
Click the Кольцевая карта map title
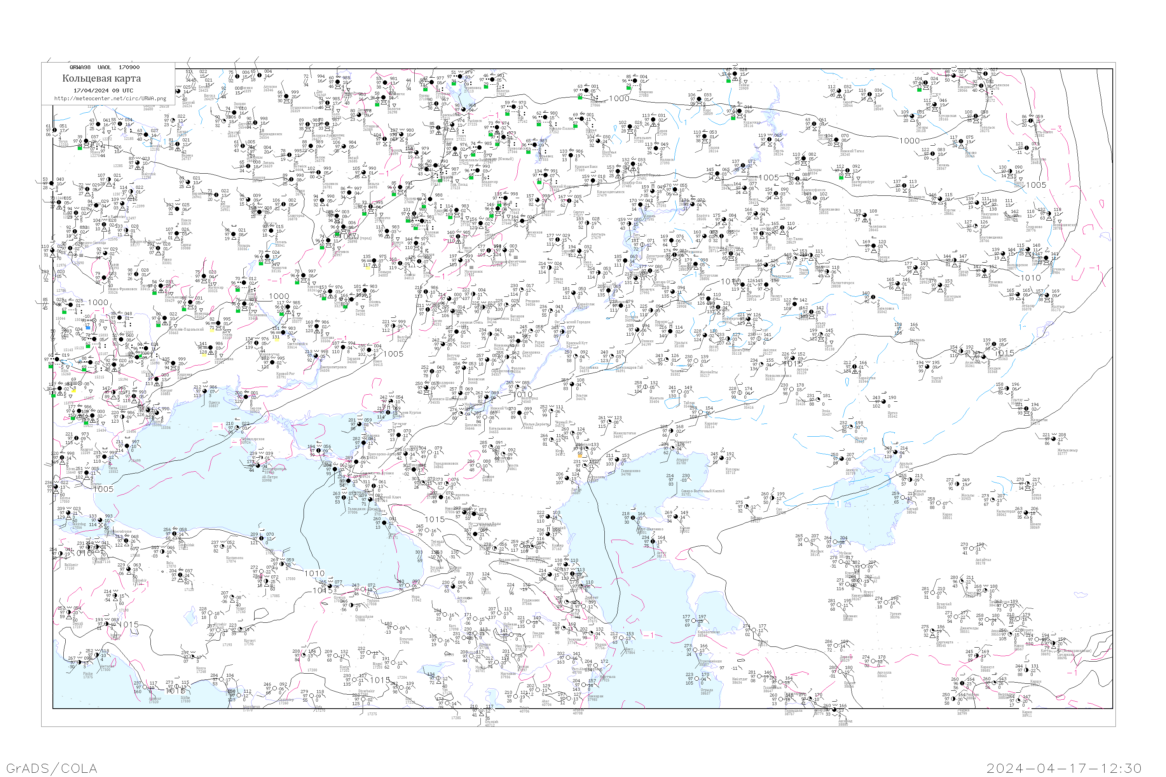tap(101, 78)
